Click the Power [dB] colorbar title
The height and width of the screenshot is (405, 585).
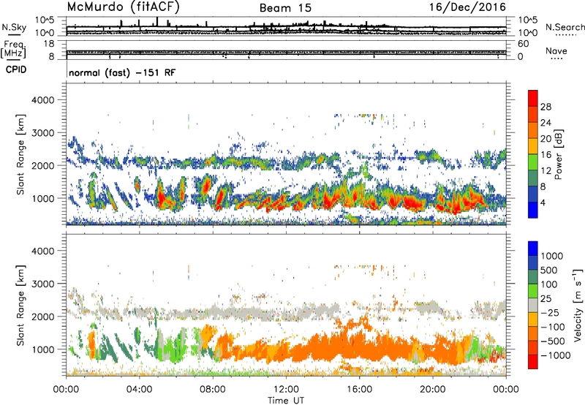tap(558, 154)
